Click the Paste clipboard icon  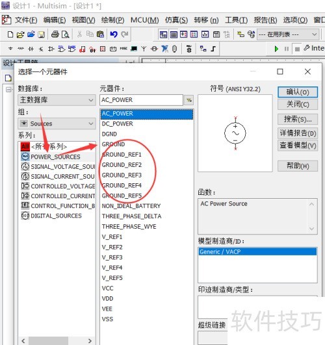pyautogui.click(x=100, y=34)
